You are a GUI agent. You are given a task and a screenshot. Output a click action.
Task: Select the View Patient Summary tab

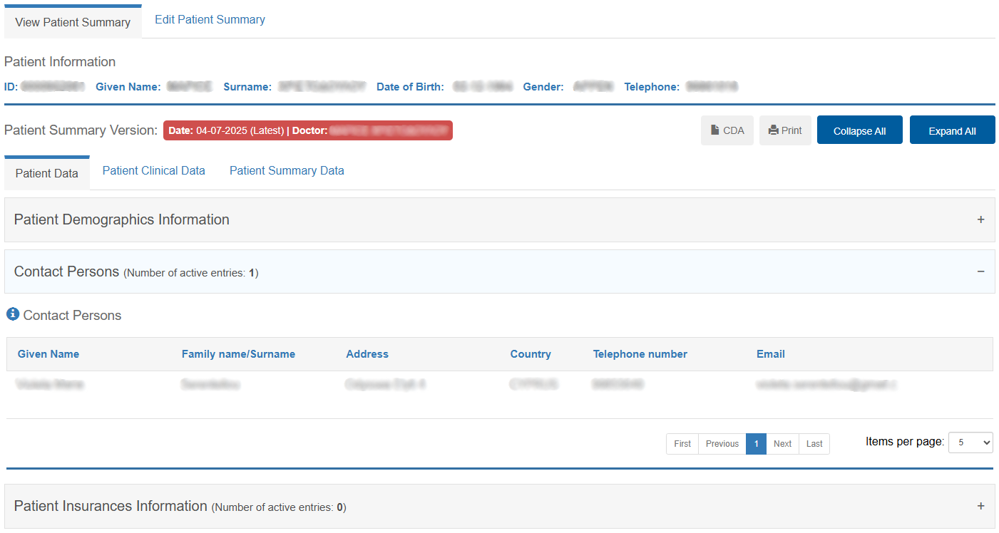[73, 22]
